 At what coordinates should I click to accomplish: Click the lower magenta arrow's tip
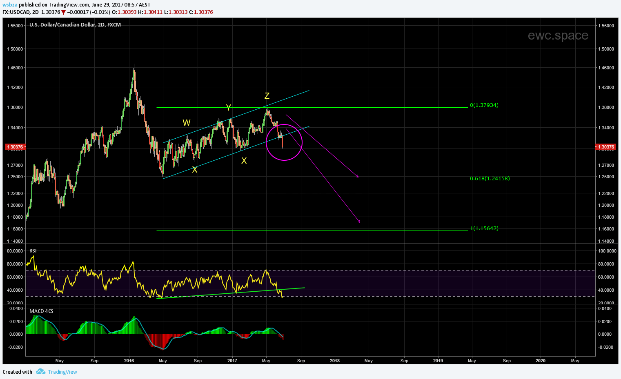click(360, 222)
